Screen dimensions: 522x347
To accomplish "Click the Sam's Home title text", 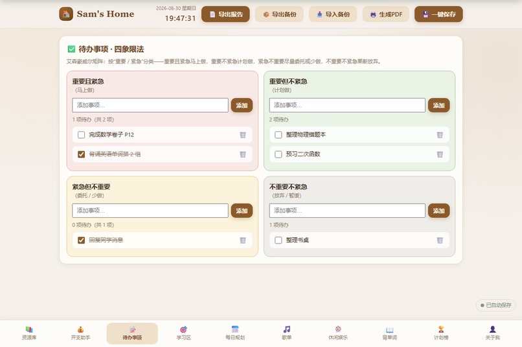I will click(106, 14).
